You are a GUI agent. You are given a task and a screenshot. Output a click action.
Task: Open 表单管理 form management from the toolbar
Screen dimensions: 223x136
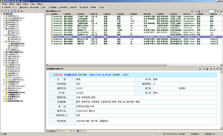[62, 7]
